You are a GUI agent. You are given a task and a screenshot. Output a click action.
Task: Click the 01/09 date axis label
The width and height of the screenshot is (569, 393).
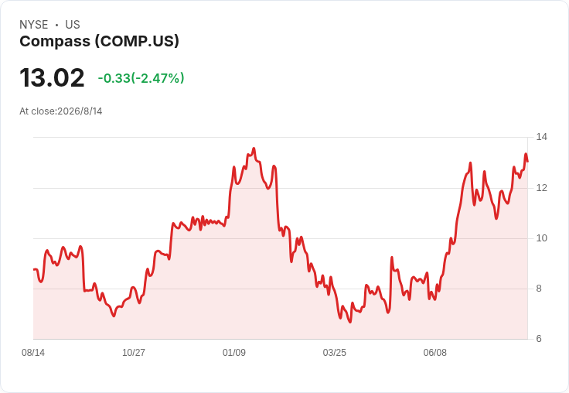[x=234, y=352]
